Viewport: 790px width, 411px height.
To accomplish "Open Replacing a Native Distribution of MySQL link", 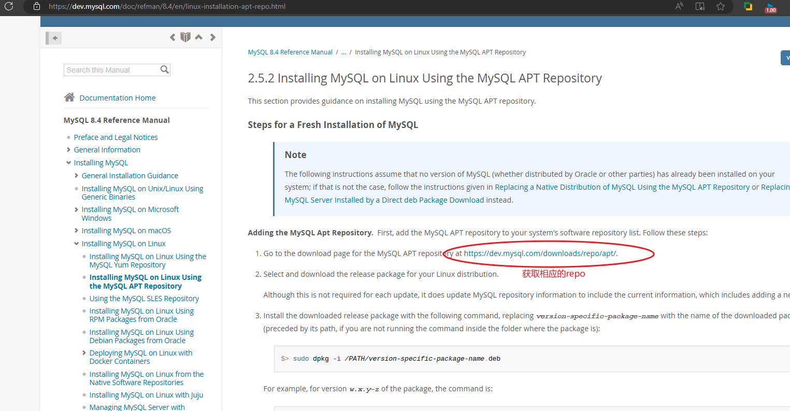I will click(x=622, y=187).
